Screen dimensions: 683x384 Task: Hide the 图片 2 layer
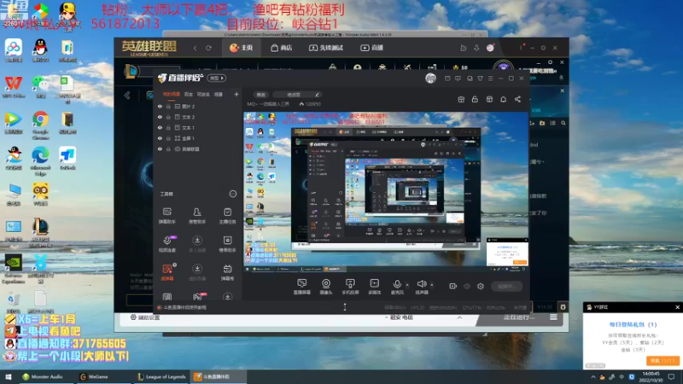point(160,106)
